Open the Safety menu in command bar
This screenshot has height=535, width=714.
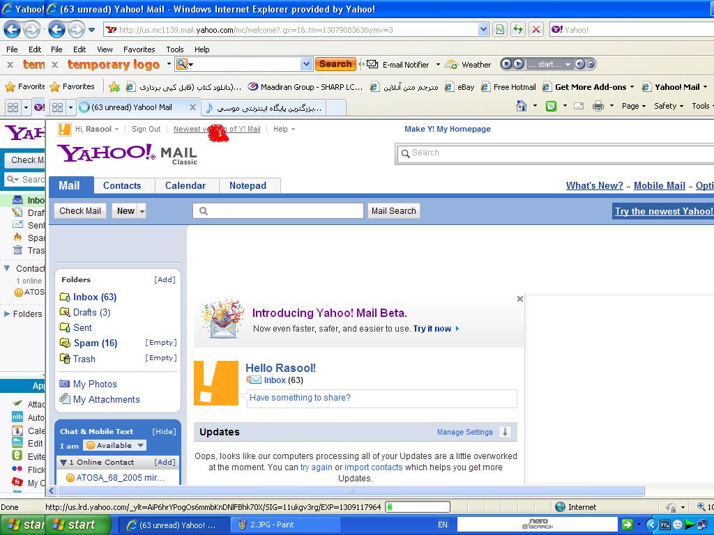pos(669,106)
